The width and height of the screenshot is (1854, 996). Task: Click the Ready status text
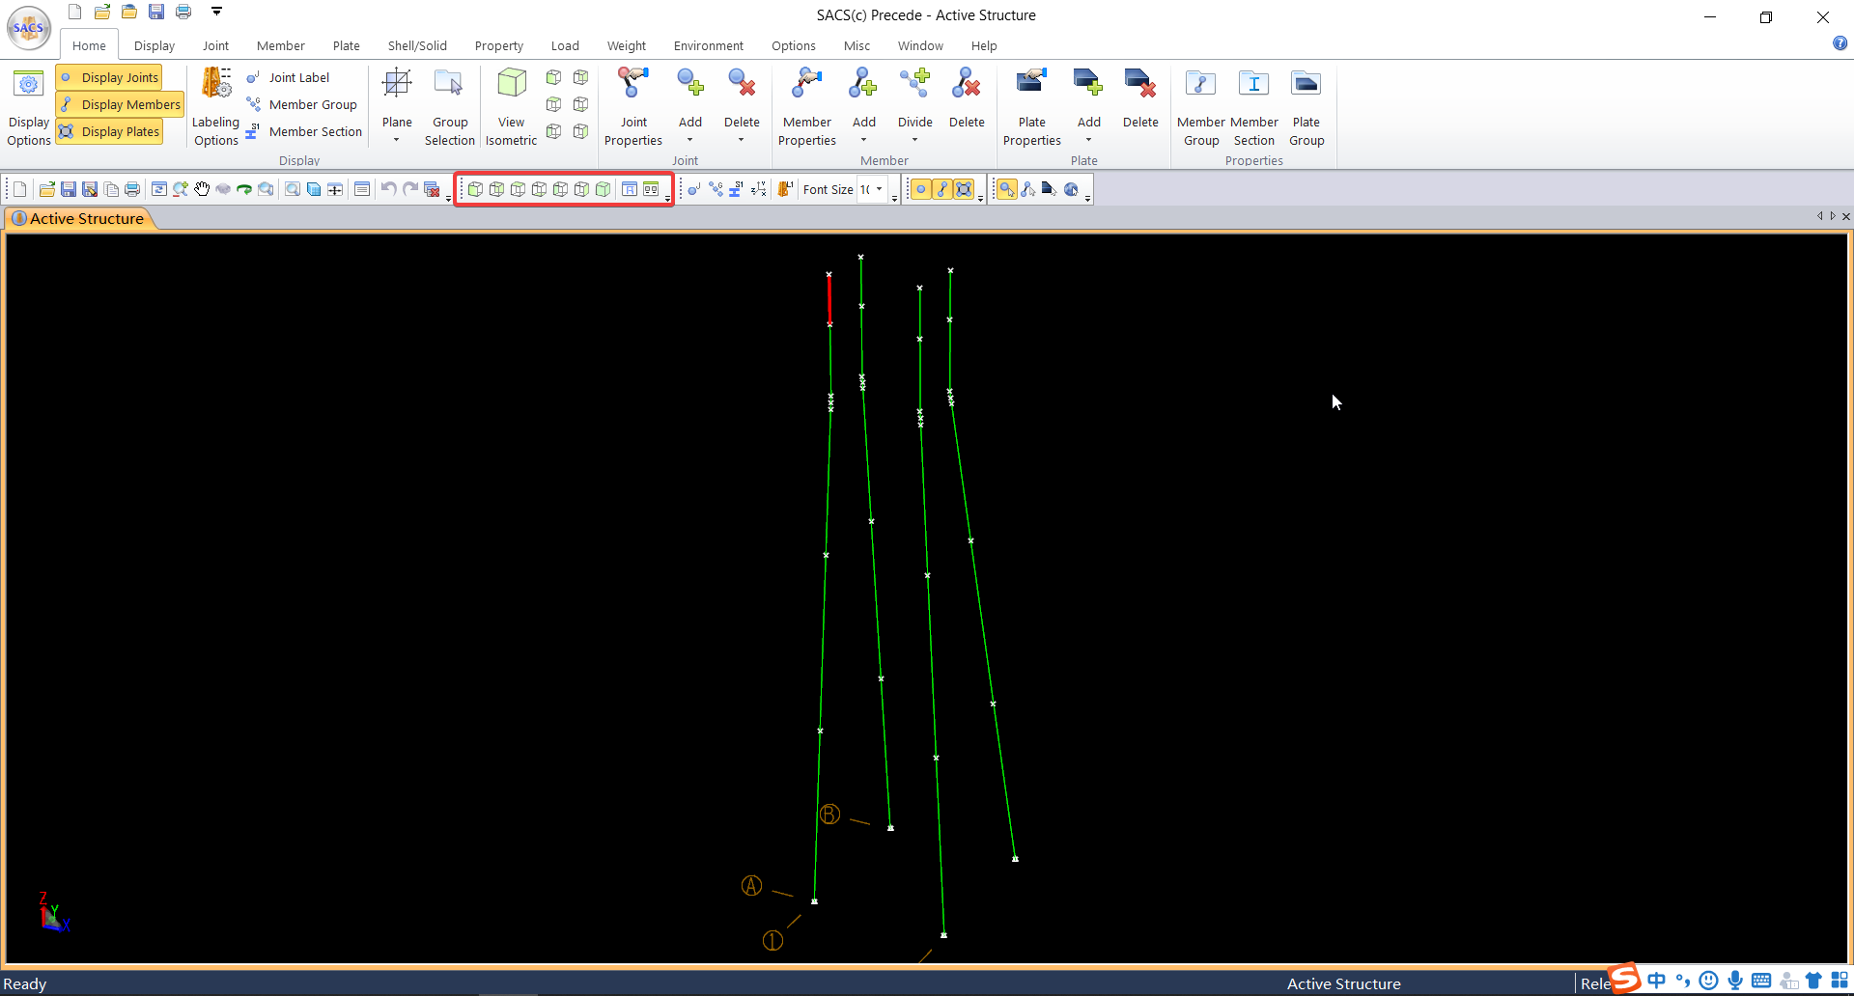25,983
